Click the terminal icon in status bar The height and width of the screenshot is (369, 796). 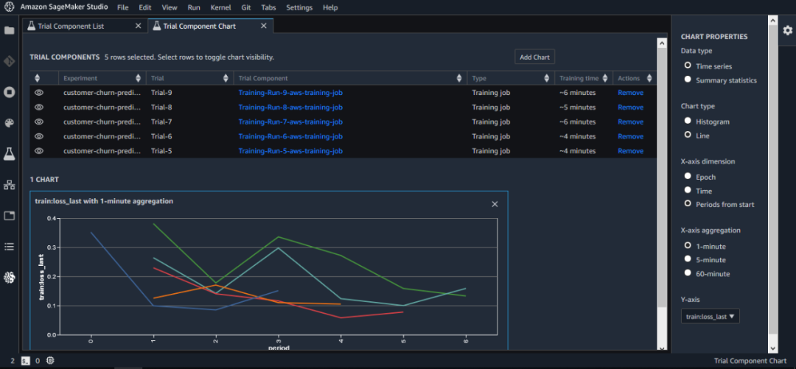tap(26, 361)
